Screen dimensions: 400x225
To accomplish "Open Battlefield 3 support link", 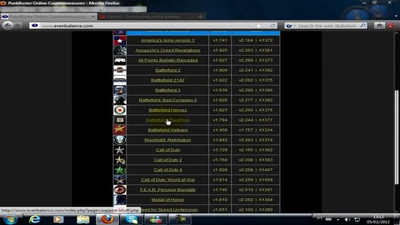I will (167, 90).
